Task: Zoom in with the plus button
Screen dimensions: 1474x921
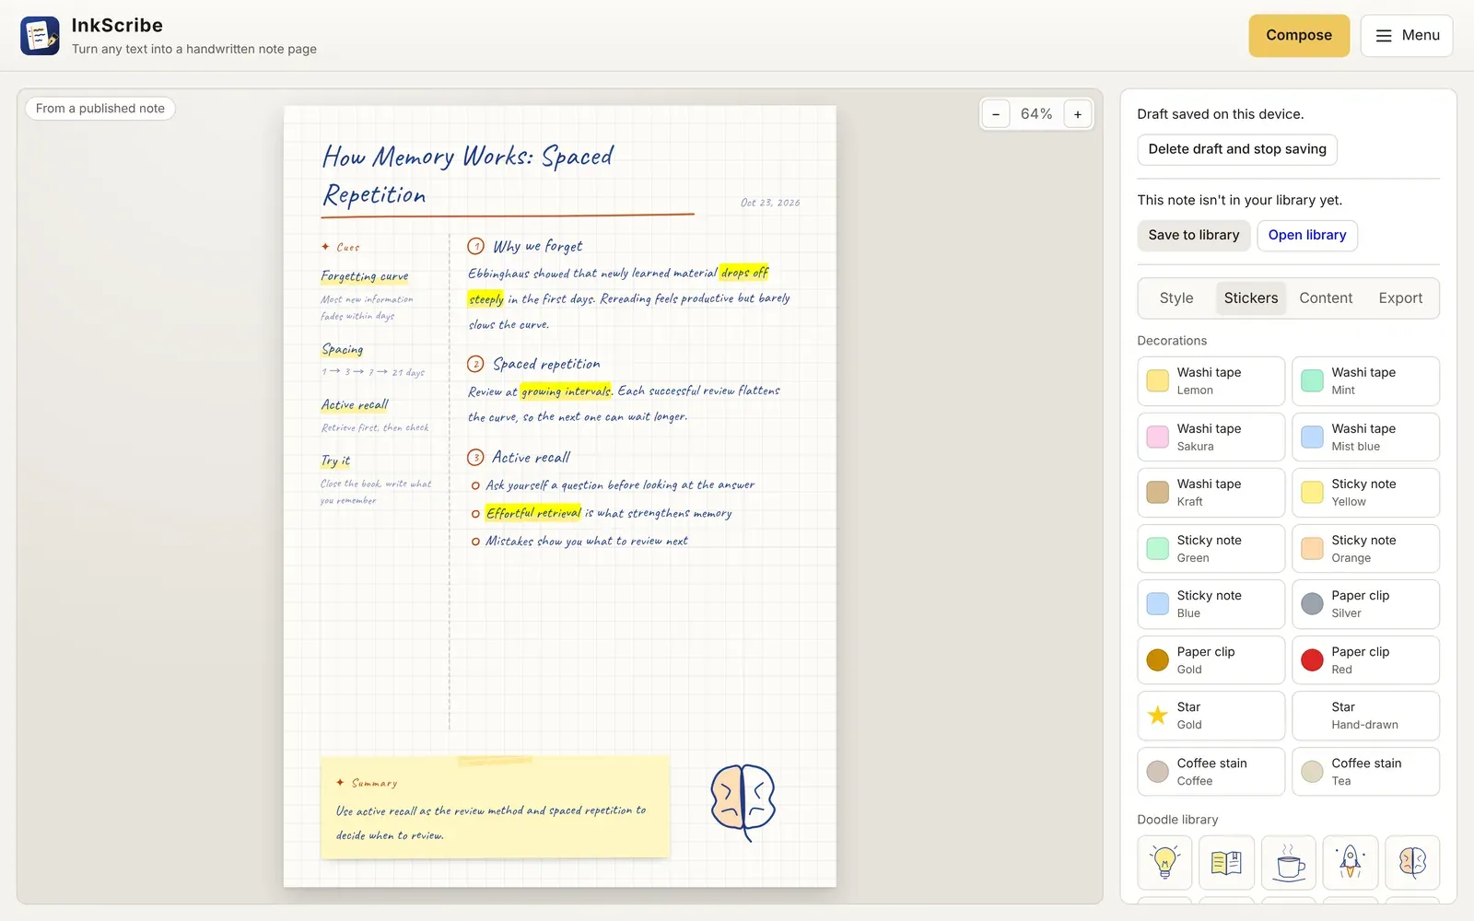Action: [x=1078, y=114]
